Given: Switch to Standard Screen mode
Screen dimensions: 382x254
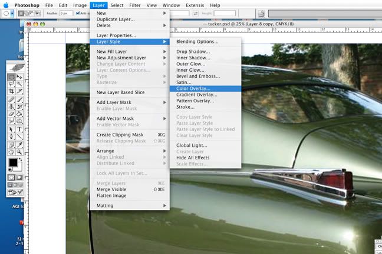Looking at the screenshot, I should click(x=10, y=185).
